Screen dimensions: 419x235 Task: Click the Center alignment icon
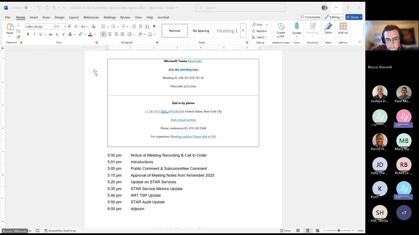click(x=110, y=34)
